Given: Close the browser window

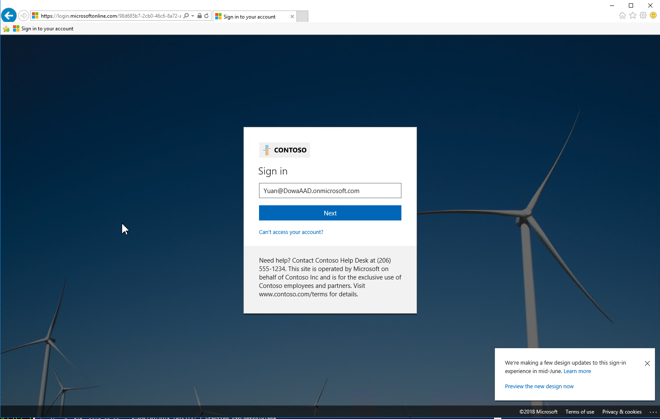Looking at the screenshot, I should (650, 5).
